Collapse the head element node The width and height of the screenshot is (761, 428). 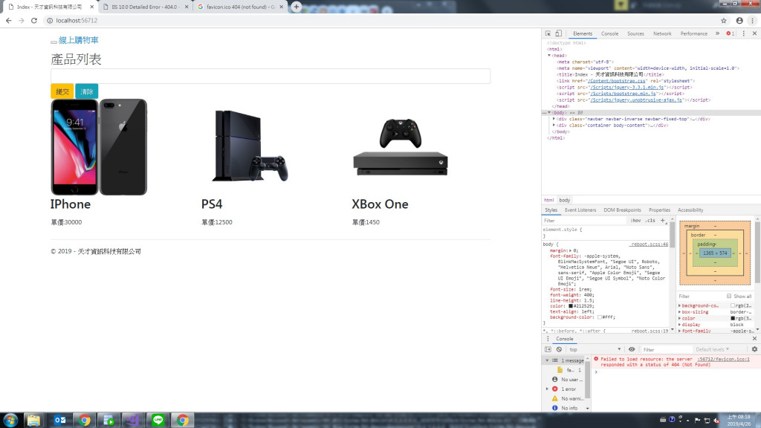(549, 55)
